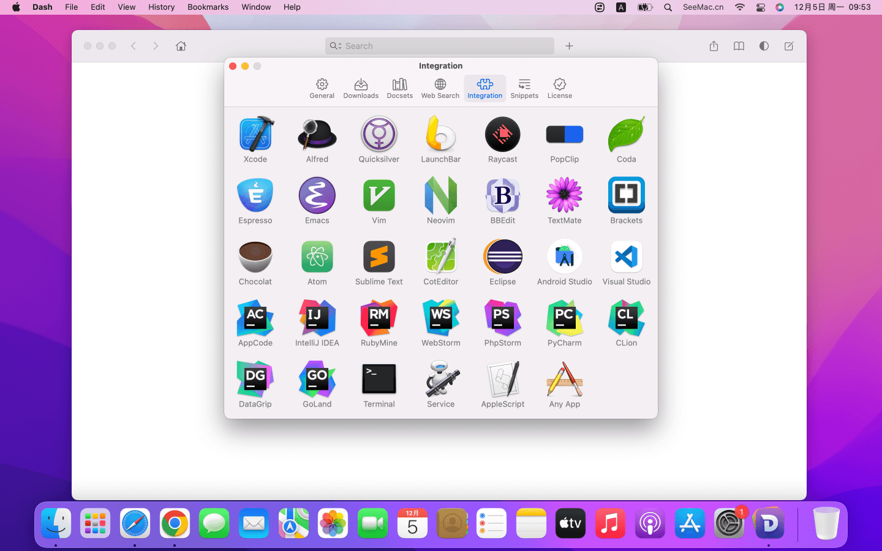Viewport: 882px width, 551px height.
Task: Click the edit note icon in toolbar
Action: (x=789, y=46)
